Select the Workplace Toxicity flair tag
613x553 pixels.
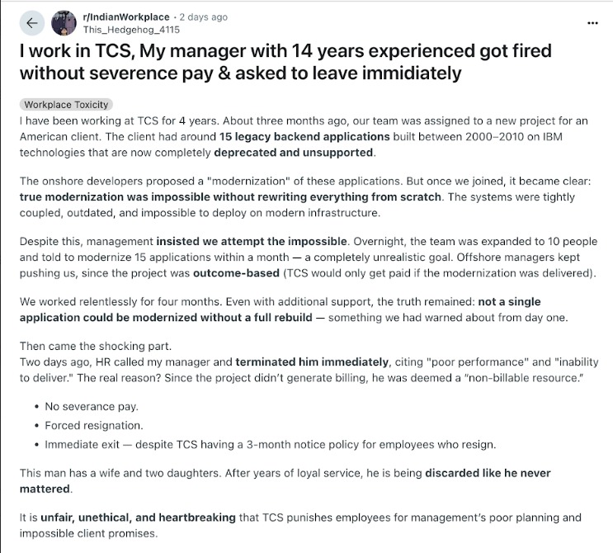coord(66,105)
